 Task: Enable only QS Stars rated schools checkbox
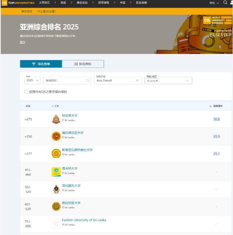click(26, 92)
